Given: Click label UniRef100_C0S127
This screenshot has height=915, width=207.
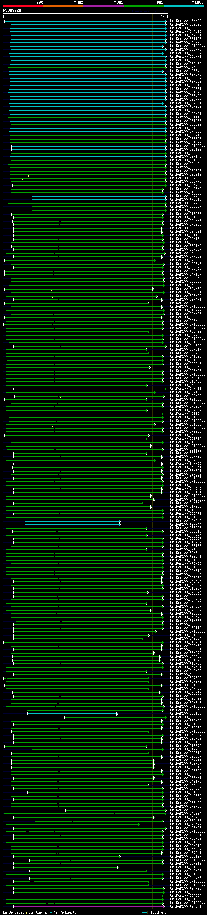Looking at the screenshot, I should (x=186, y=856).
